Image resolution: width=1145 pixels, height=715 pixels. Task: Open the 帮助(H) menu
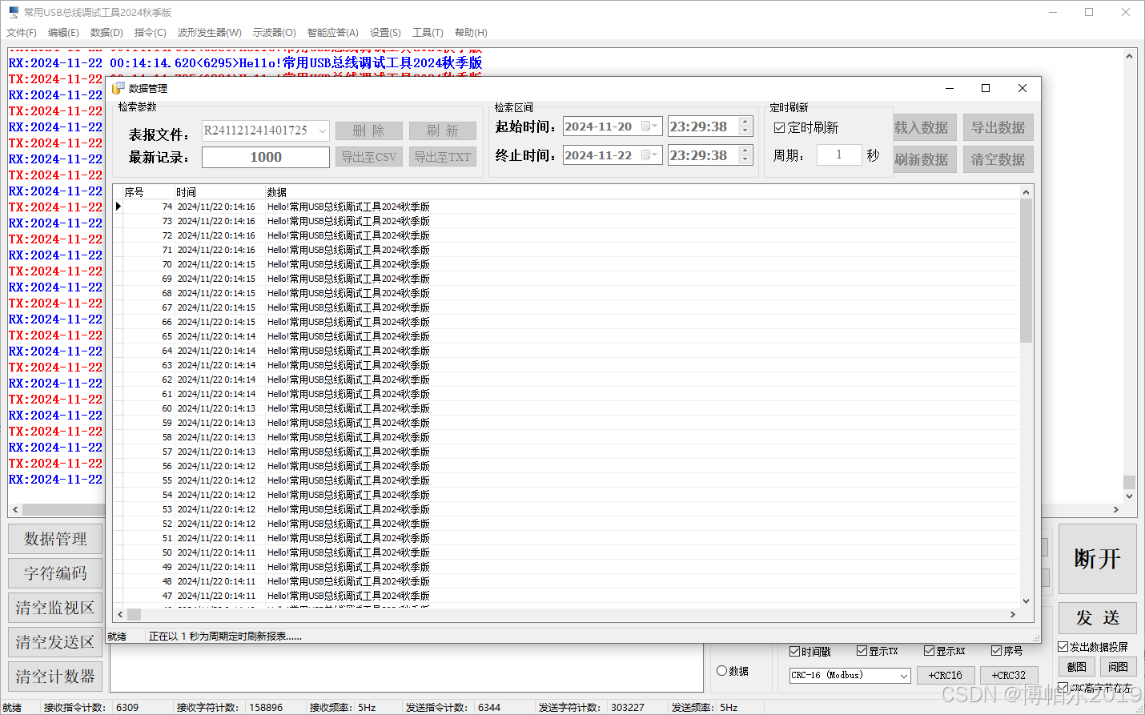coord(471,33)
